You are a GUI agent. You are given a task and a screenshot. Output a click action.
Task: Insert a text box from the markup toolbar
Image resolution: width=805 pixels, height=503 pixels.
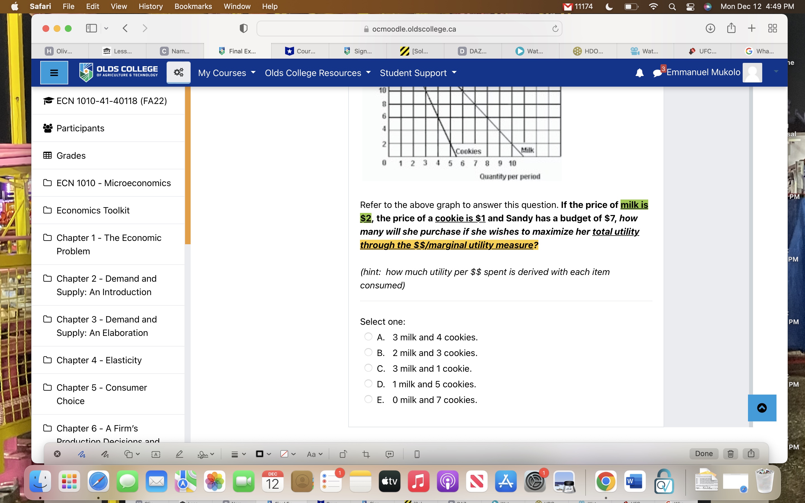pos(156,454)
